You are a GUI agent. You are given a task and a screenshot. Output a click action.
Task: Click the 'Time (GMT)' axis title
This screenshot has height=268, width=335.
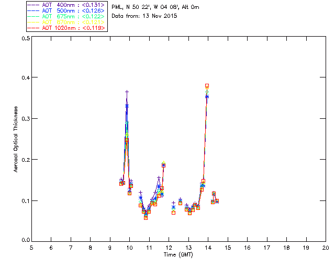[178, 255]
